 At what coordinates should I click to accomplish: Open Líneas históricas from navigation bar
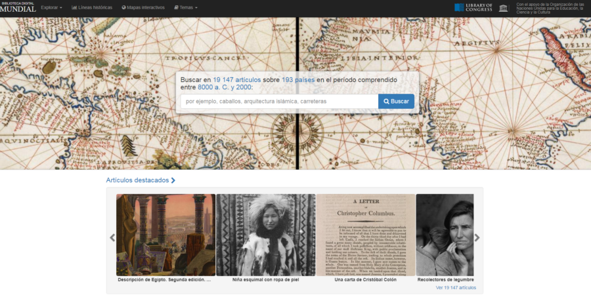pyautogui.click(x=91, y=7)
